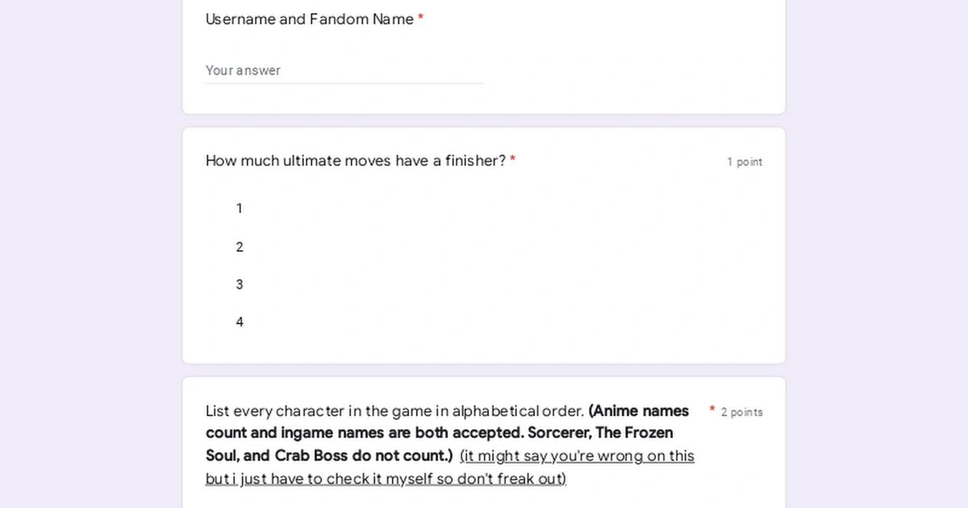Click the required asterisk on the finisher question
The image size is (968, 508).
[x=512, y=160]
